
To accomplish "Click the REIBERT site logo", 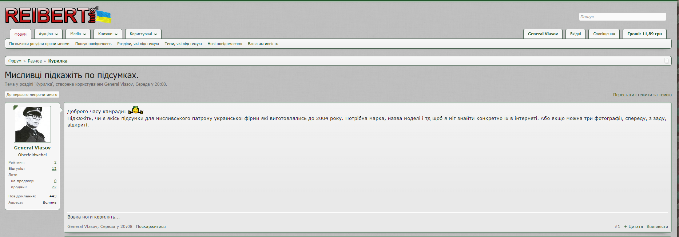I will (58, 16).
